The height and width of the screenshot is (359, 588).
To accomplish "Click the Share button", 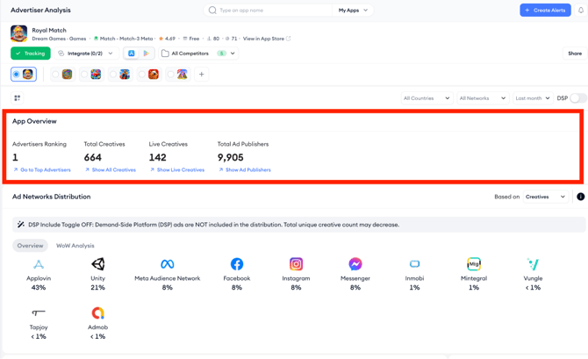I will point(575,54).
